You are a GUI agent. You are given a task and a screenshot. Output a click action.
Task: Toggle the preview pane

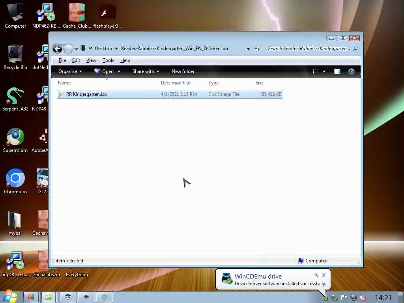pyautogui.click(x=337, y=71)
